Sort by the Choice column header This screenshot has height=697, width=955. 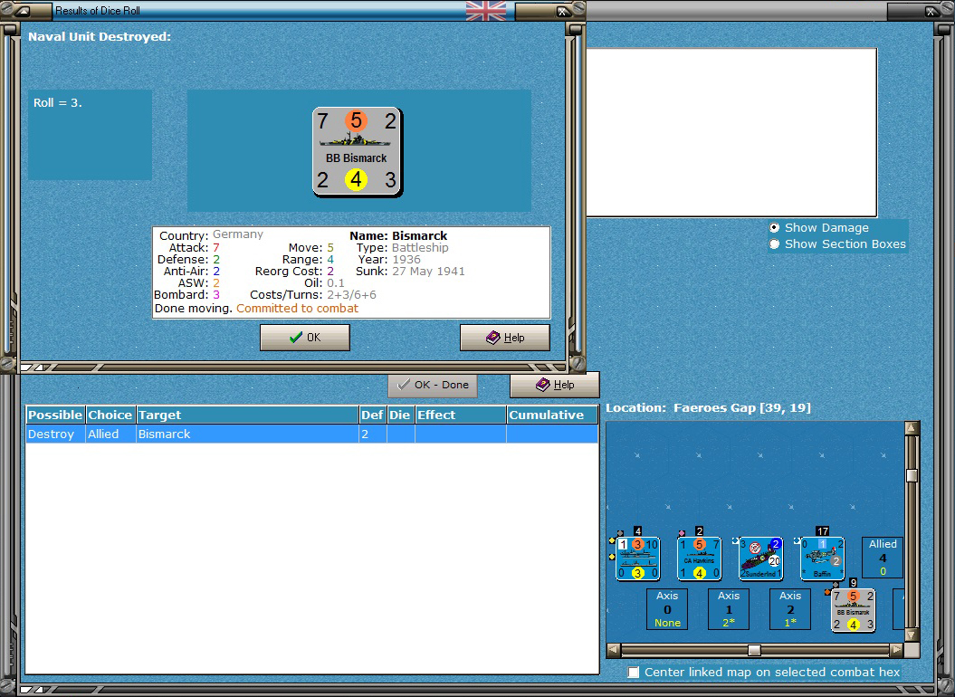pyautogui.click(x=110, y=415)
